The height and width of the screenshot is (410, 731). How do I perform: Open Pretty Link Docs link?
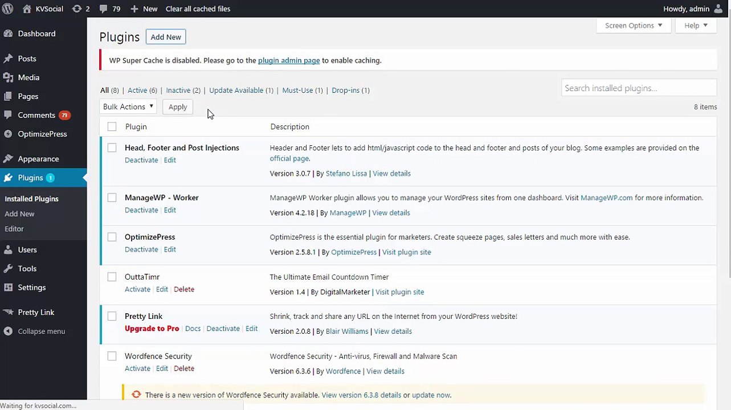pyautogui.click(x=193, y=329)
